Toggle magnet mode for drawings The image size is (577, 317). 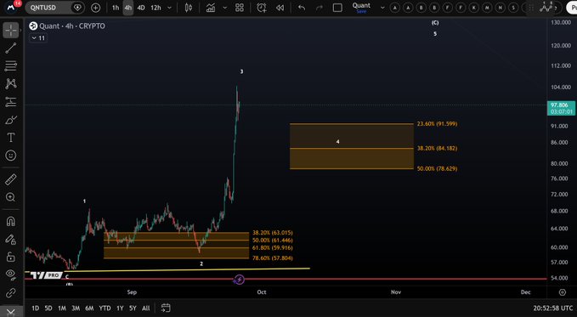coord(11,221)
